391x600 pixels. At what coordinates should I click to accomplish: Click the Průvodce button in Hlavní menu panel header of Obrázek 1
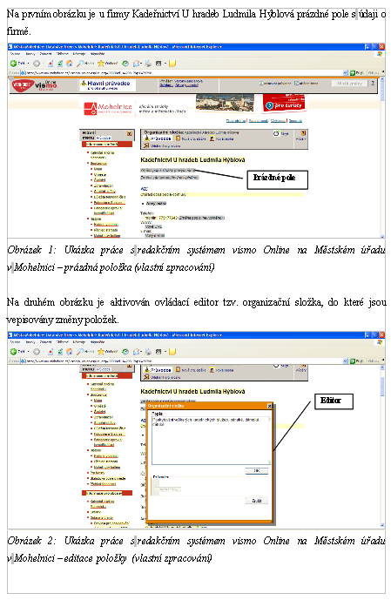[x=104, y=138]
